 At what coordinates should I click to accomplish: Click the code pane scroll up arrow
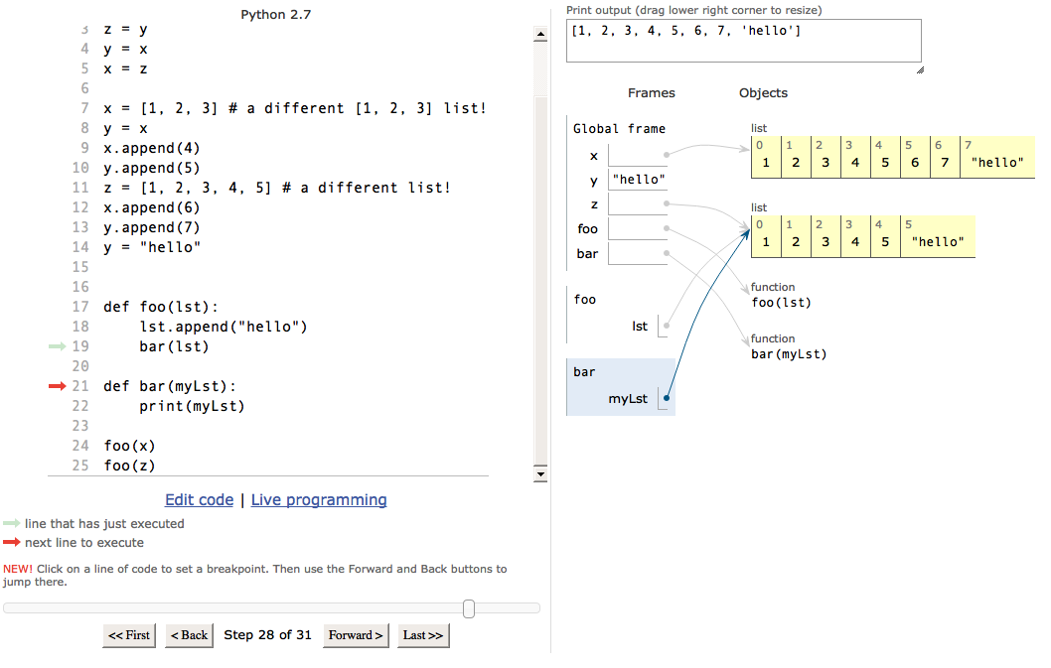coord(540,34)
